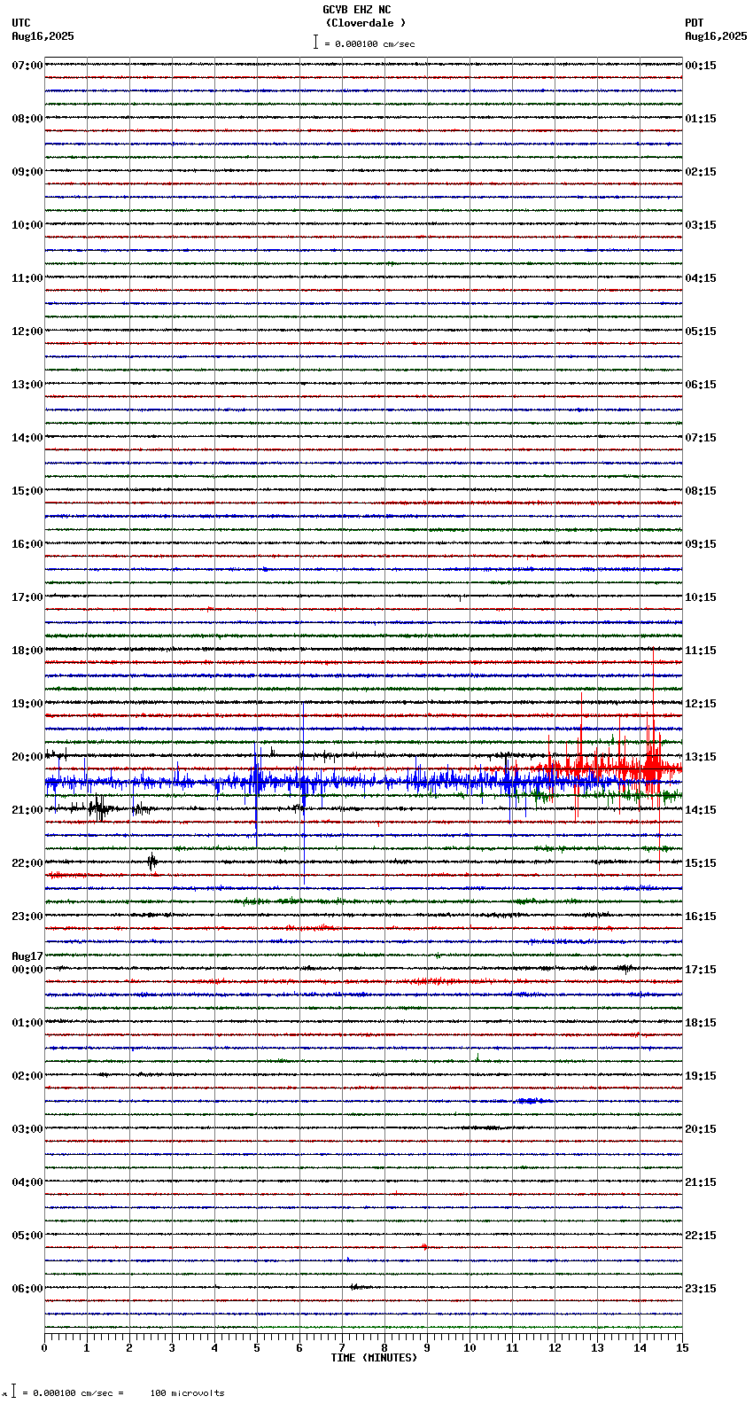Image resolution: width=753 pixels, height=1404 pixels.
Task: Click the '10' minute axis tick label
Action: click(x=470, y=1348)
